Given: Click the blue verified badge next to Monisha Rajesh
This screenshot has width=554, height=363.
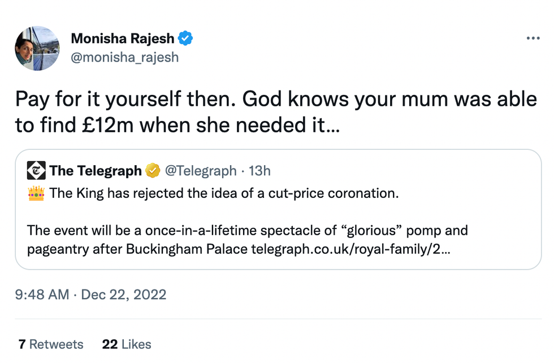Looking at the screenshot, I should pos(186,39).
